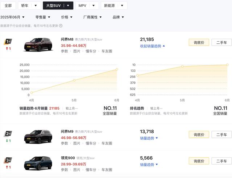Screen dimensions: 232x178
Task: Open 参数 for 问界M9
Action: 65,143
